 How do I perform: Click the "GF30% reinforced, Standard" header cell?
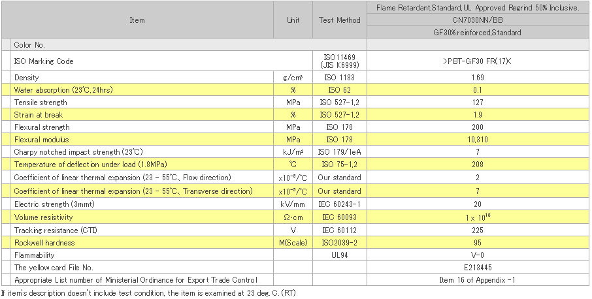click(477, 32)
